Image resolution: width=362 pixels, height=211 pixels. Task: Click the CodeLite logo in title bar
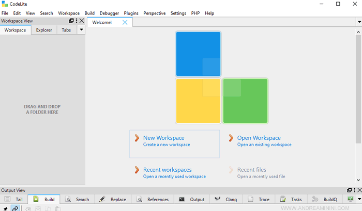click(x=5, y=4)
